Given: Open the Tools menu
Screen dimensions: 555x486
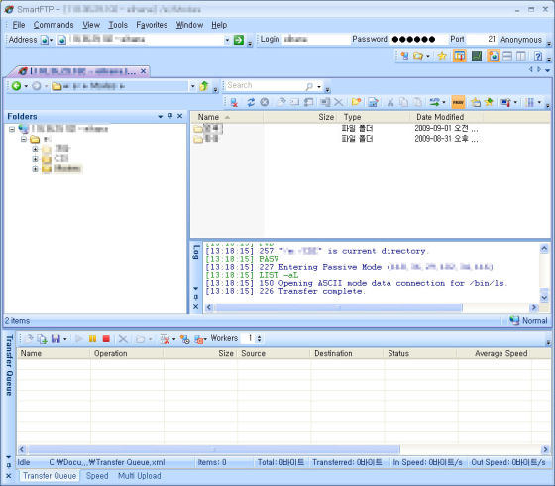Looking at the screenshot, I should pyautogui.click(x=118, y=25).
